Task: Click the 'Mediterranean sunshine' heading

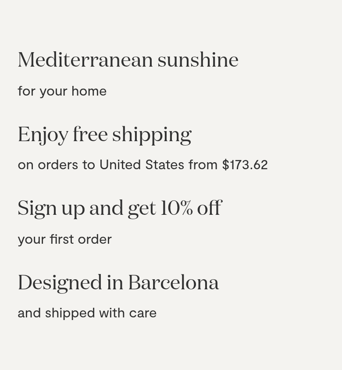Action: (x=128, y=60)
